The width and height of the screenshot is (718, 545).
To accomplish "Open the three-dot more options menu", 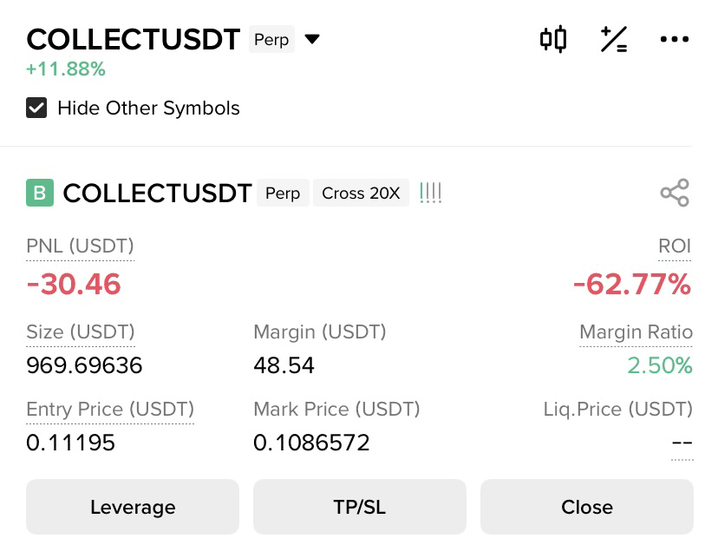I will tap(675, 39).
